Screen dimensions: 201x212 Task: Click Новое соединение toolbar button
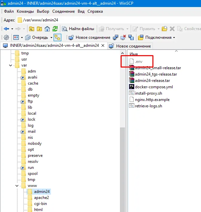click(x=89, y=37)
